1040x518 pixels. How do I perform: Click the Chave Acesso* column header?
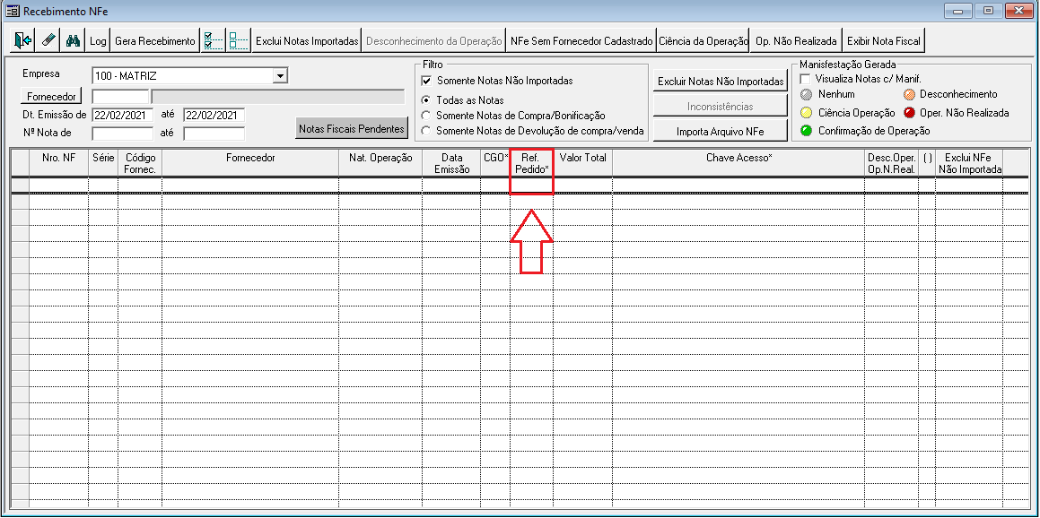738,164
